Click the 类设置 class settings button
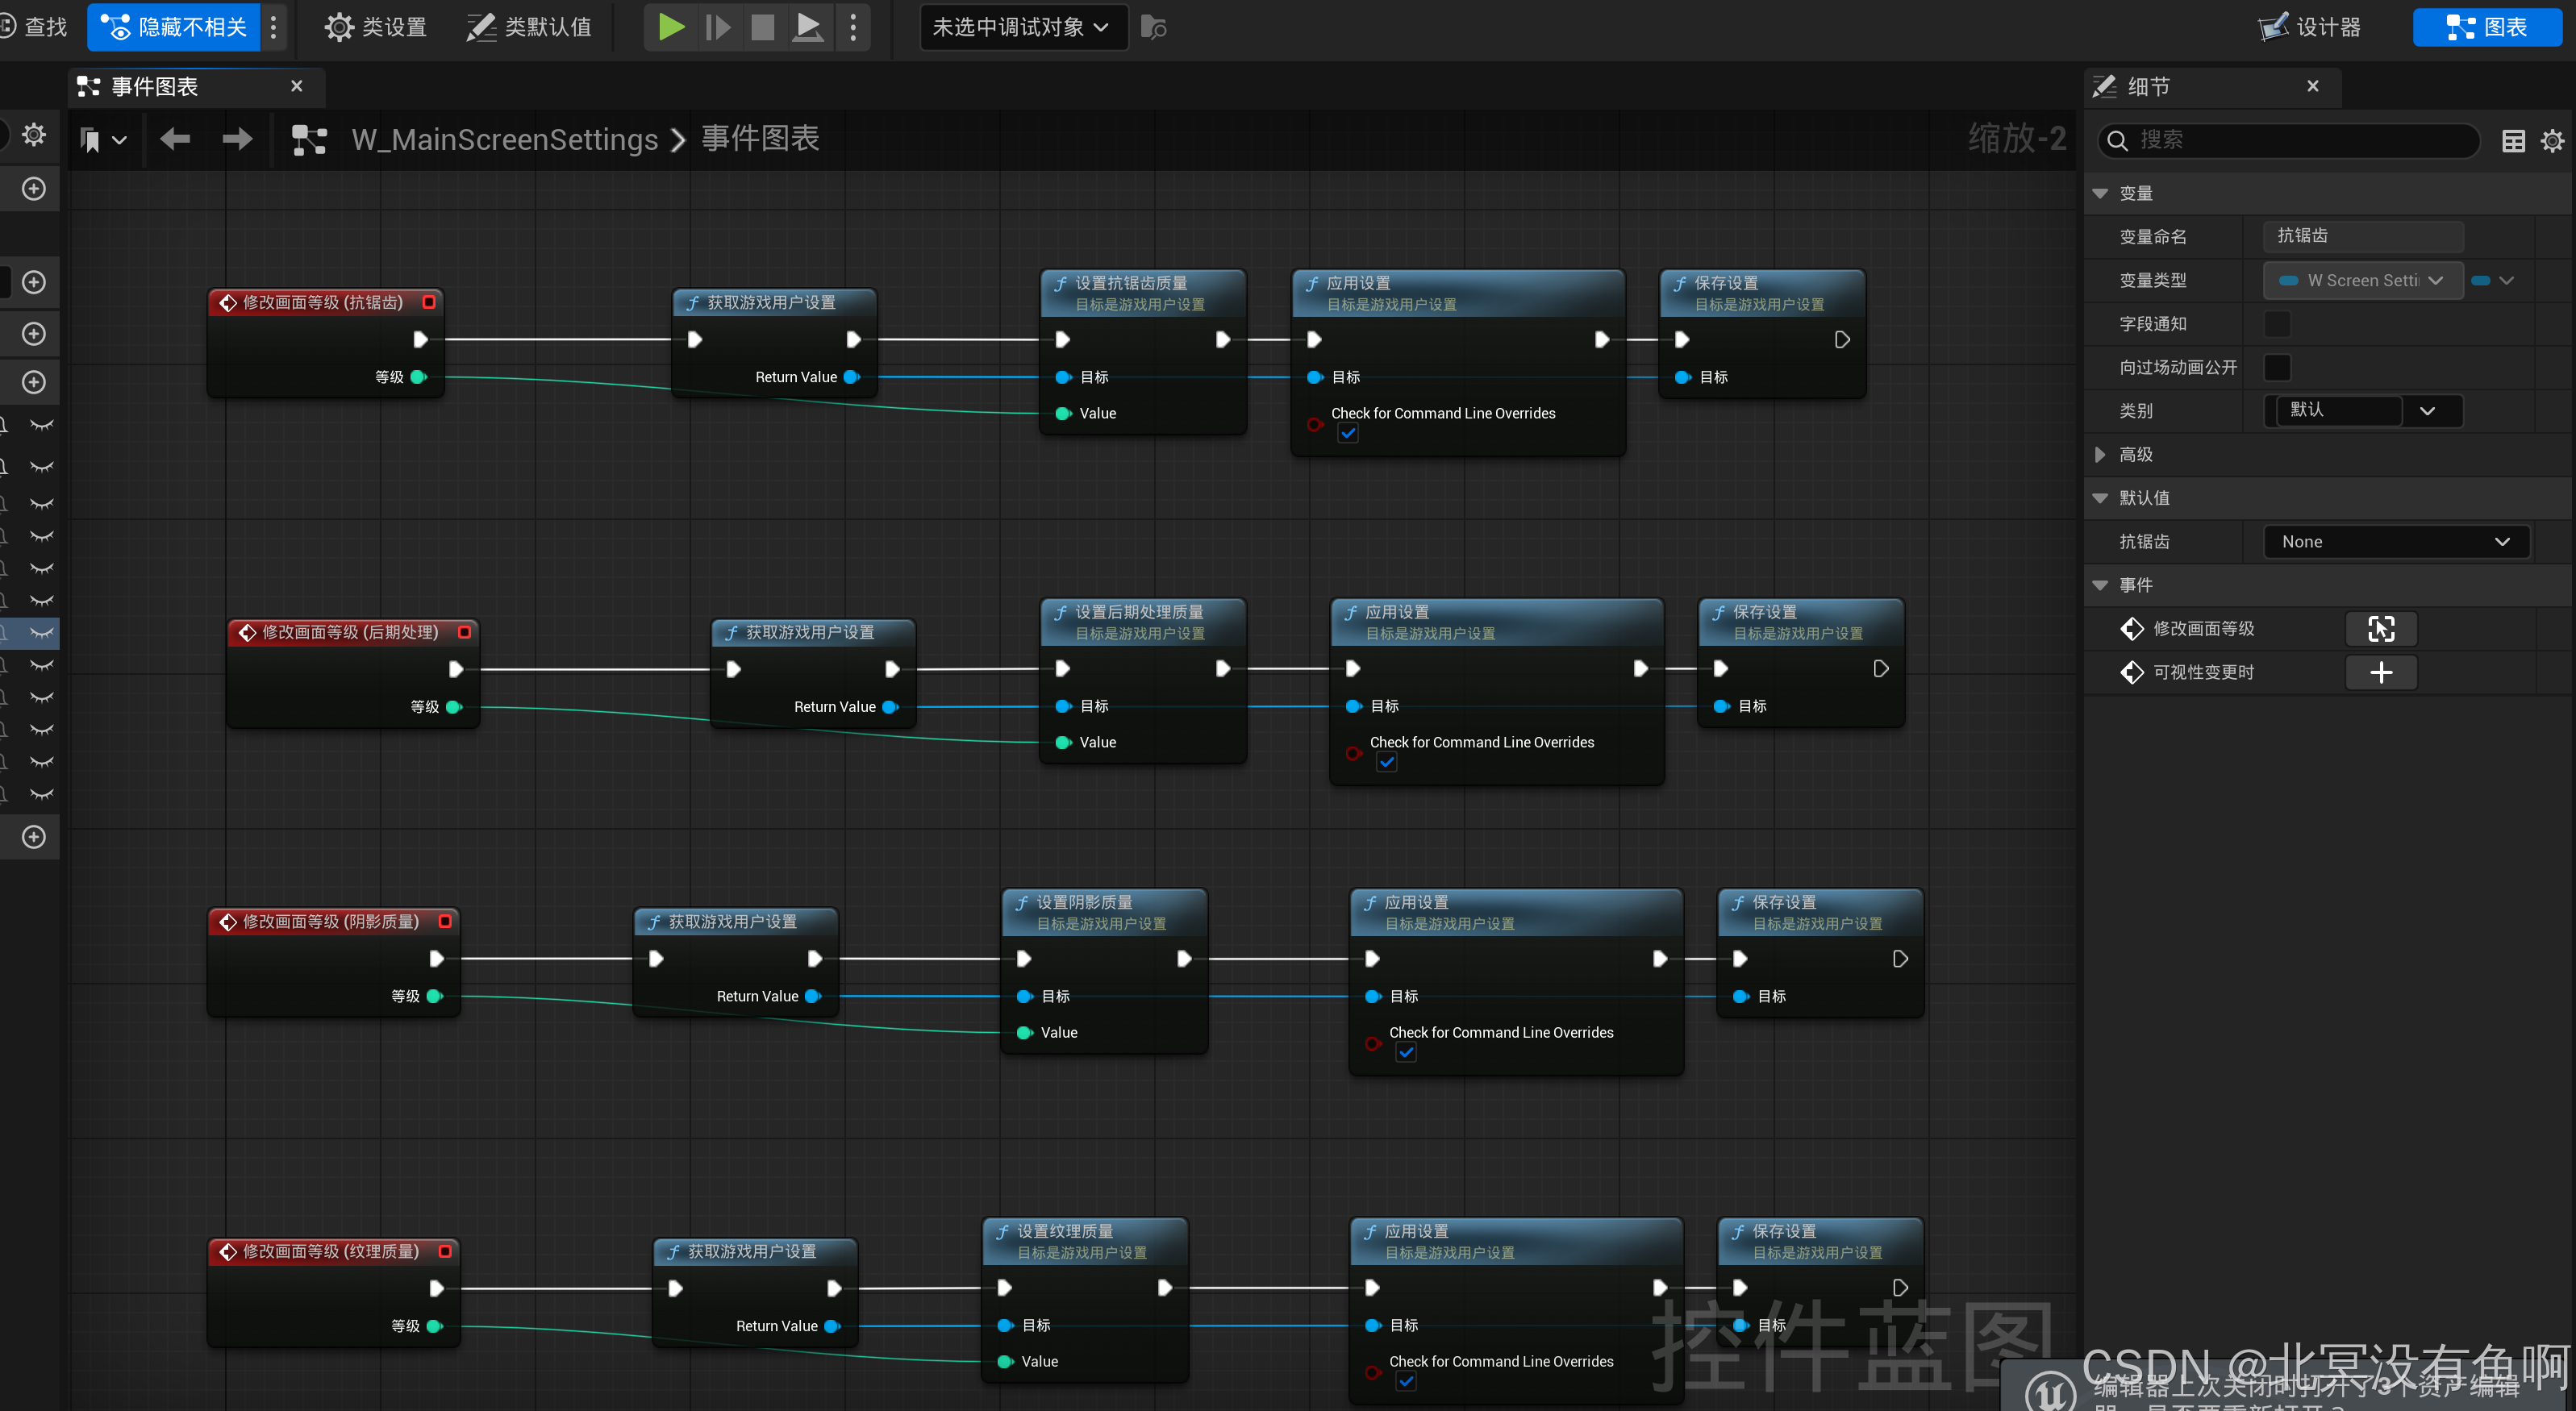2576x1411 pixels. [x=377, y=27]
